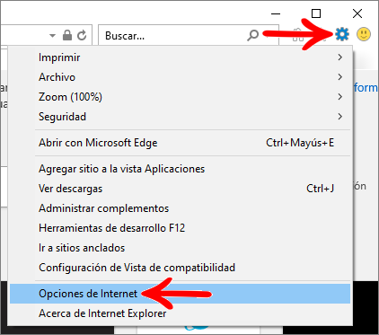The height and width of the screenshot is (335, 379).
Task: Expand the Archivo submenu arrow
Action: coord(339,77)
